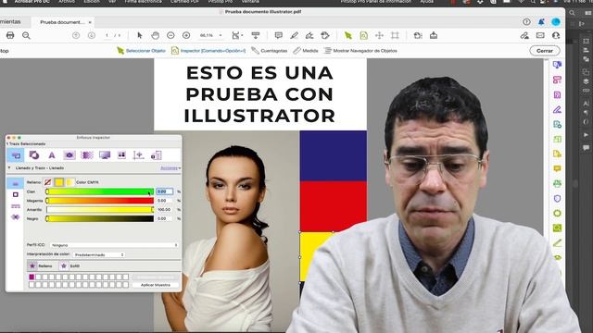Click the Cuentagotas eyedropper button

tap(270, 51)
